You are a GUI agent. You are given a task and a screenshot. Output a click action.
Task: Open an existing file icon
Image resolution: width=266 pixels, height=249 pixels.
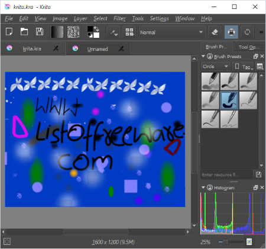[x=24, y=32]
